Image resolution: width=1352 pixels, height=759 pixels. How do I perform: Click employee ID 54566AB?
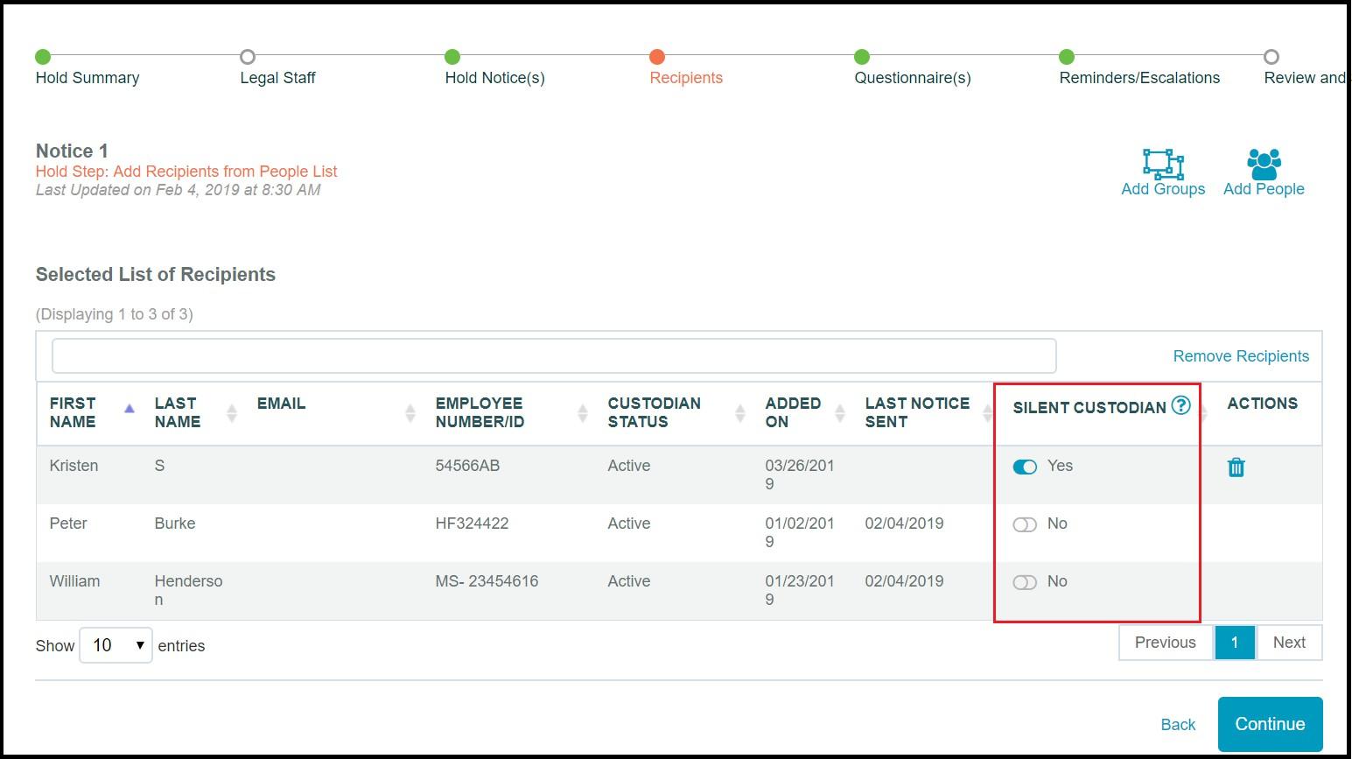467,466
